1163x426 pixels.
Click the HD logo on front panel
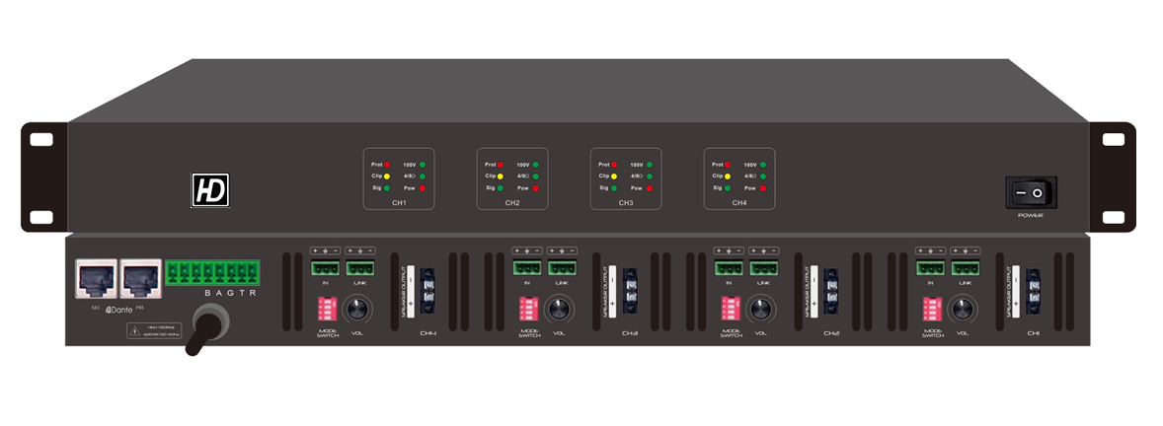click(x=210, y=189)
